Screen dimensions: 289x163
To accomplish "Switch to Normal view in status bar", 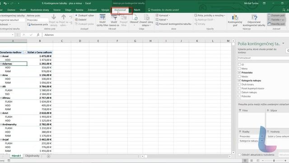I will pos(245,161).
